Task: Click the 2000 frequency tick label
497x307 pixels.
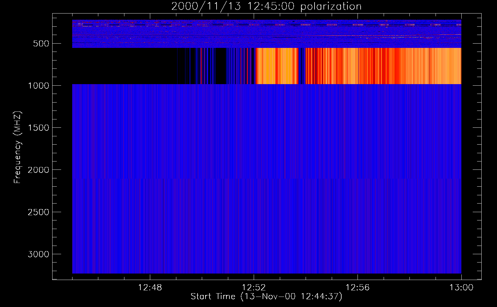Action: 38,170
